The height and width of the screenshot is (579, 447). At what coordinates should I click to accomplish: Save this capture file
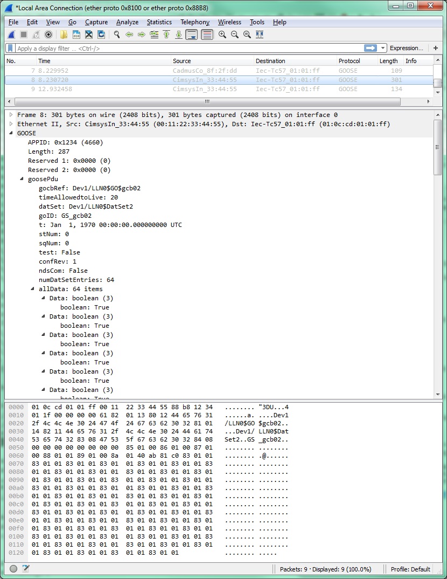pos(76,35)
